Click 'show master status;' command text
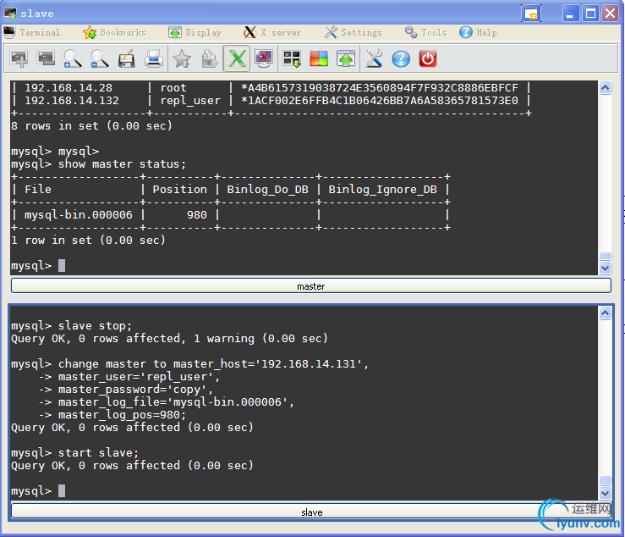This screenshot has width=625, height=537. (x=122, y=164)
